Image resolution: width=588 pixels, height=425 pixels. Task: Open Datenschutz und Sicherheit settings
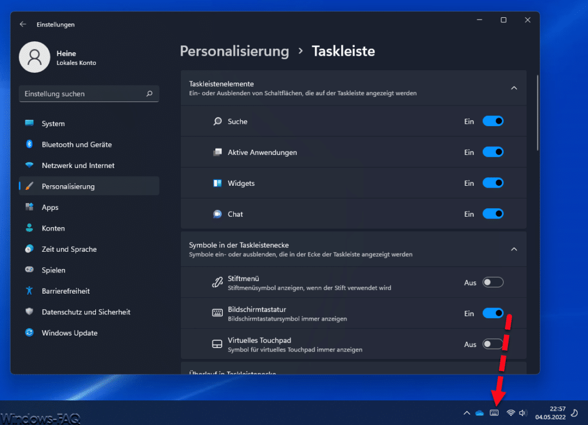click(89, 312)
